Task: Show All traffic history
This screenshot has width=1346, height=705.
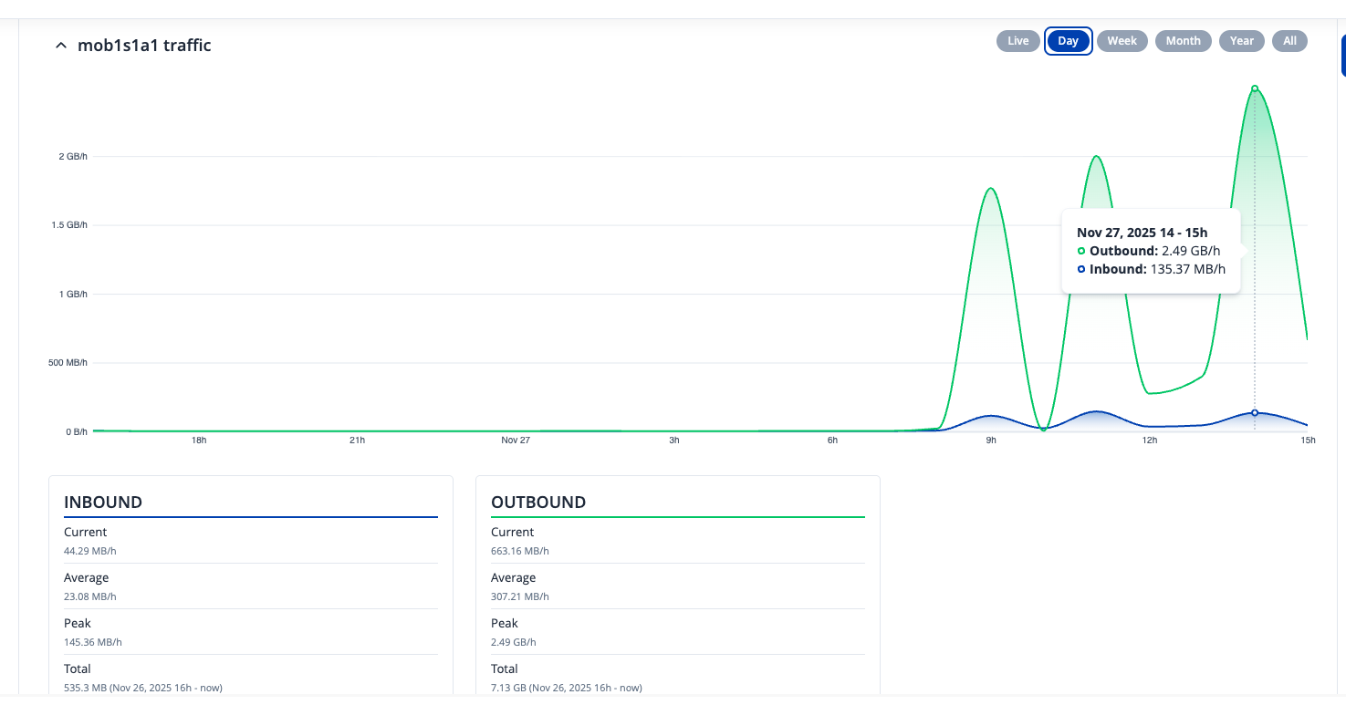Action: [x=1289, y=41]
